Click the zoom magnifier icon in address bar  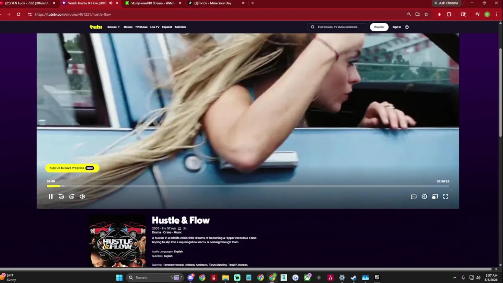click(409, 14)
